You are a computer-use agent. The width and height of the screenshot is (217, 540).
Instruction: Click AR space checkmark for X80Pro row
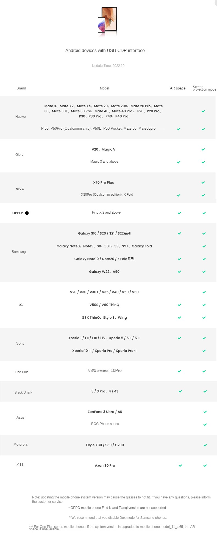click(179, 195)
